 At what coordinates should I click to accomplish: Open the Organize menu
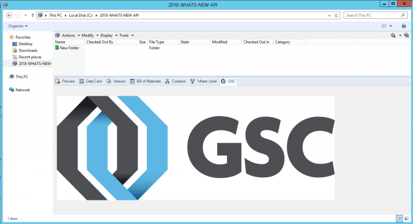[18, 26]
